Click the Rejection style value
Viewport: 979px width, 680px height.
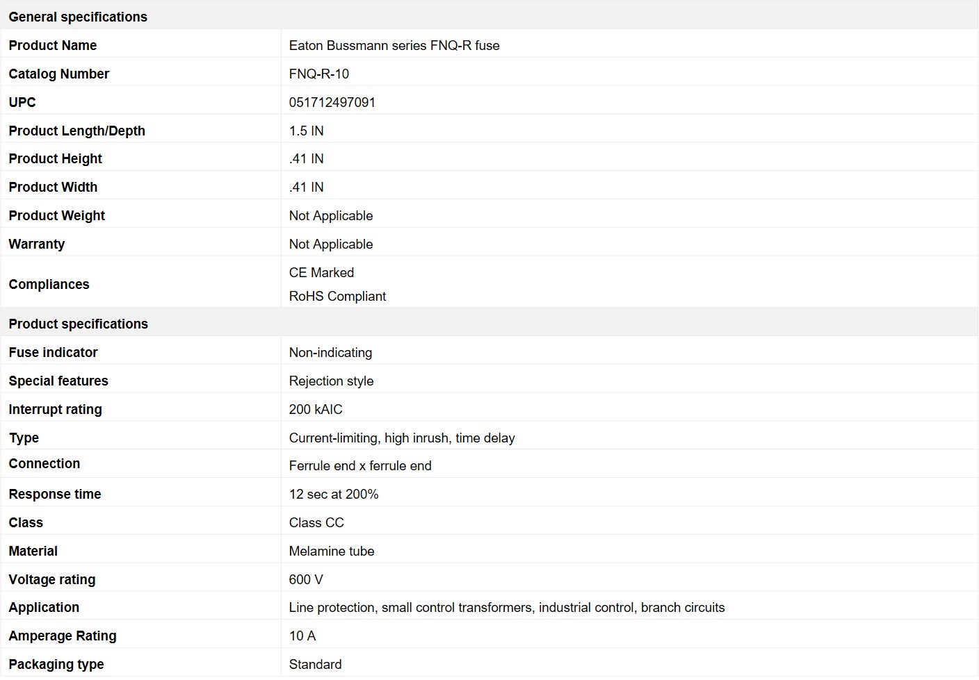[x=331, y=381]
